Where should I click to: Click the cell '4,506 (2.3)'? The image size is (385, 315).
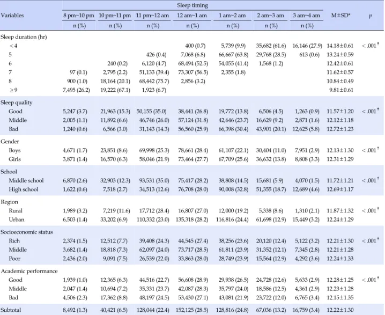coord(75,298)
